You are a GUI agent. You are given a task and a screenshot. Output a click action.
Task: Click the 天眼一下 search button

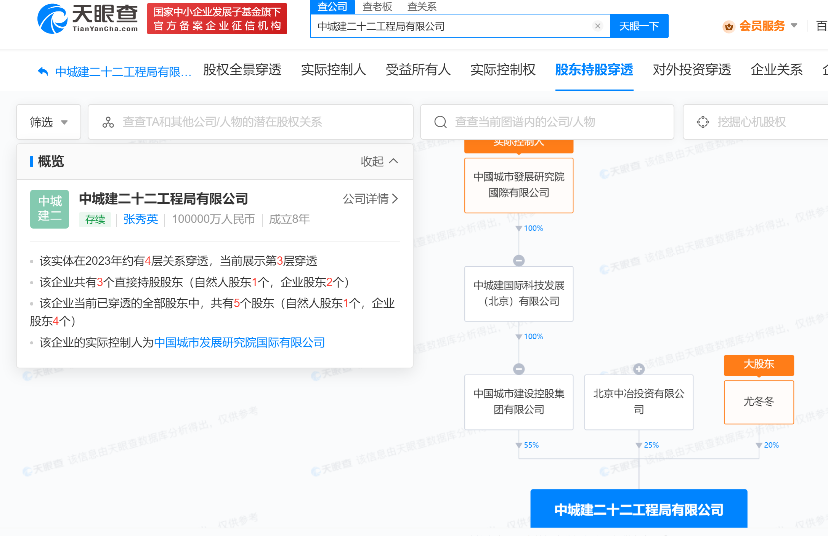[639, 26]
